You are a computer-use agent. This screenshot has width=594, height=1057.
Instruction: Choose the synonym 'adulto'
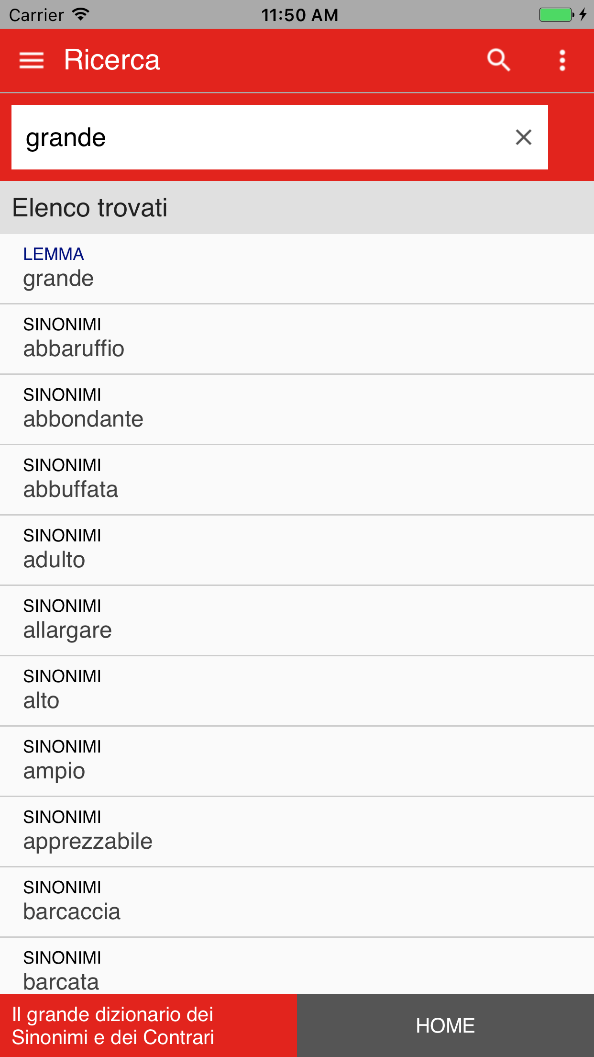click(297, 550)
